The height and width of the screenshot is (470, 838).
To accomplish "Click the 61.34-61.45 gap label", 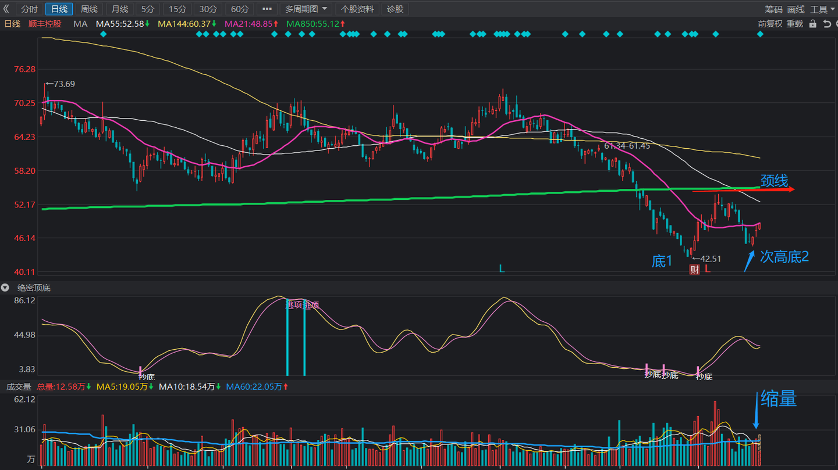I will tap(627, 146).
